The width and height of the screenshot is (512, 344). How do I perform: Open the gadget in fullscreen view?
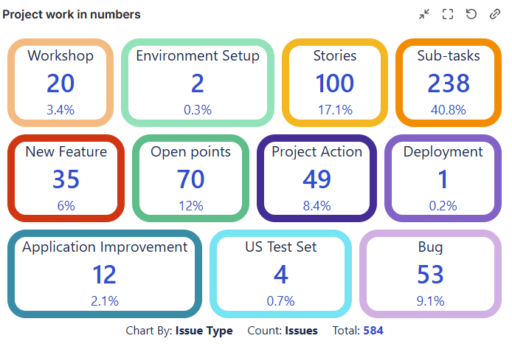[x=448, y=15]
